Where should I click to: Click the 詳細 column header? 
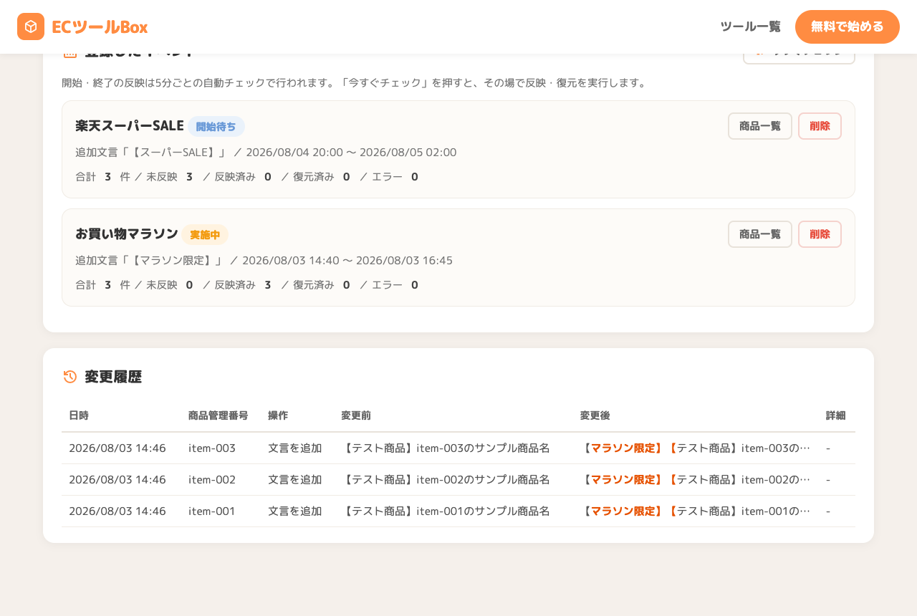[x=836, y=415]
